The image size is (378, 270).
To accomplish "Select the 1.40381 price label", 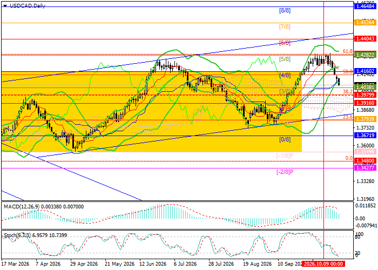I will pos(365,87).
